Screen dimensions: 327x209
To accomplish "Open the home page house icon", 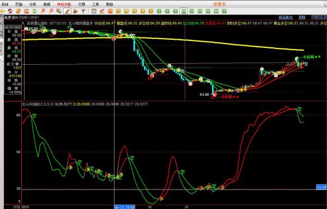I will (x=10, y=11).
